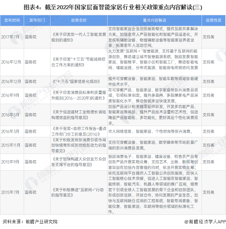The image size is (226, 229).
Task: Select '支持类' in the 2015年11月 row
Action: [208, 145]
